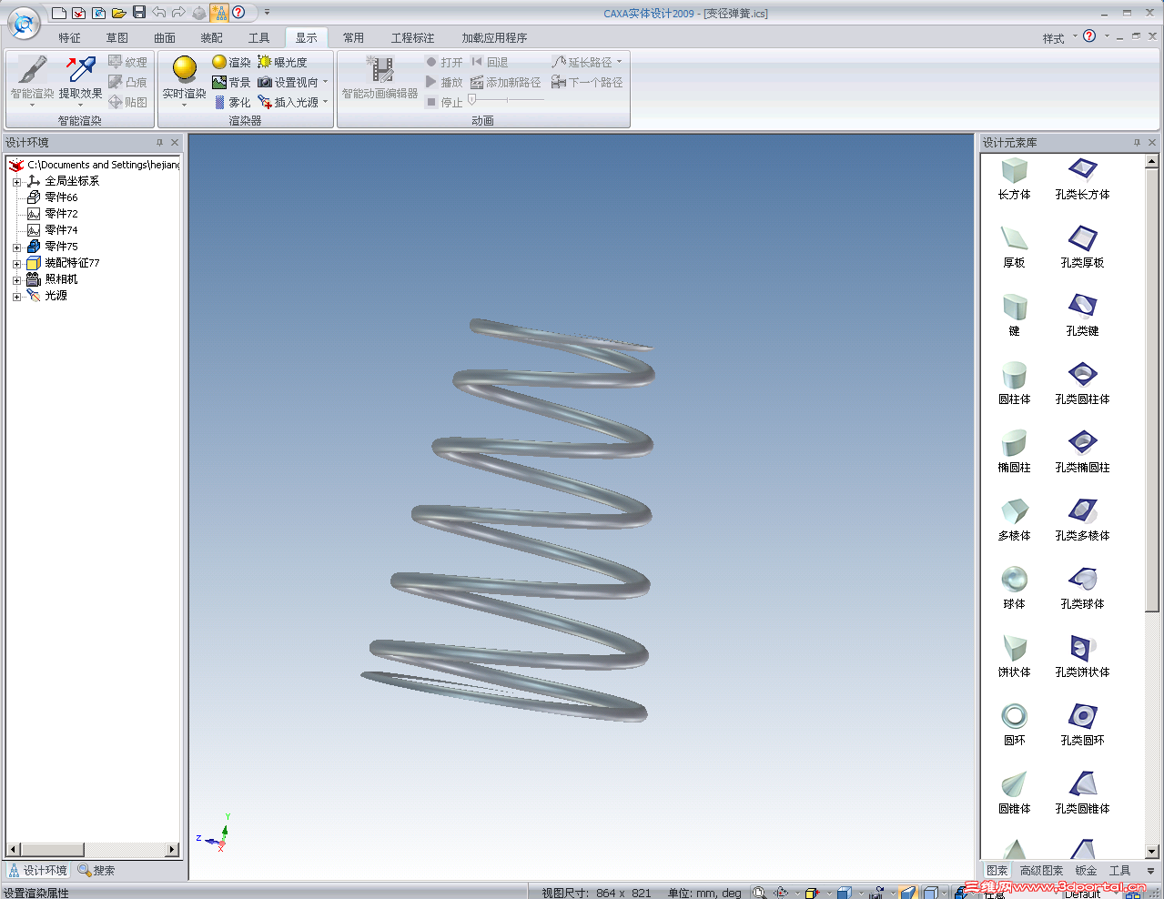This screenshot has height=899, width=1164.
Task: Switch to the 草图 ribbon tab
Action: pyautogui.click(x=116, y=37)
